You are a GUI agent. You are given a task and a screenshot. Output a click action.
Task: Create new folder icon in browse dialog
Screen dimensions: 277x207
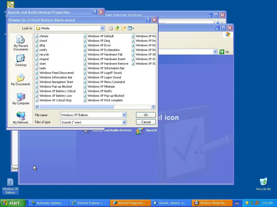tap(124, 28)
